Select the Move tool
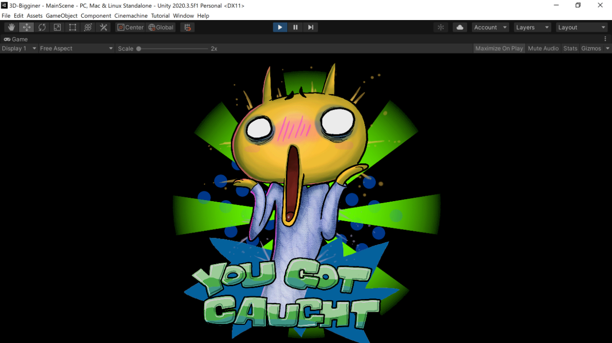 tap(27, 27)
